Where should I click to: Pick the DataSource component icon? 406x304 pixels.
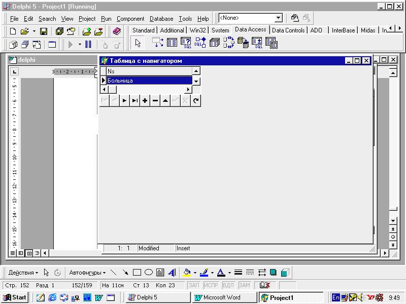(x=158, y=43)
